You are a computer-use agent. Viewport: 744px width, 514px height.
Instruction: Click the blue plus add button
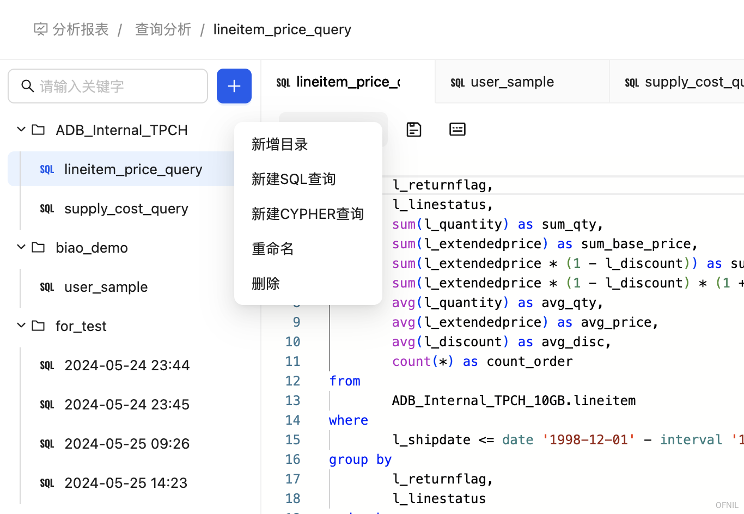234,86
